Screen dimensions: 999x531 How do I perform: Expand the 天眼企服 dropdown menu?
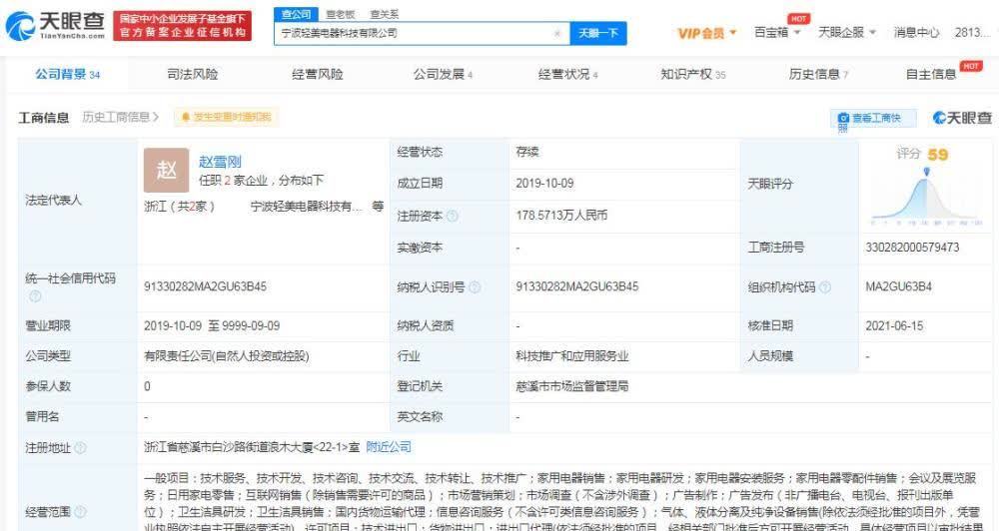[847, 32]
